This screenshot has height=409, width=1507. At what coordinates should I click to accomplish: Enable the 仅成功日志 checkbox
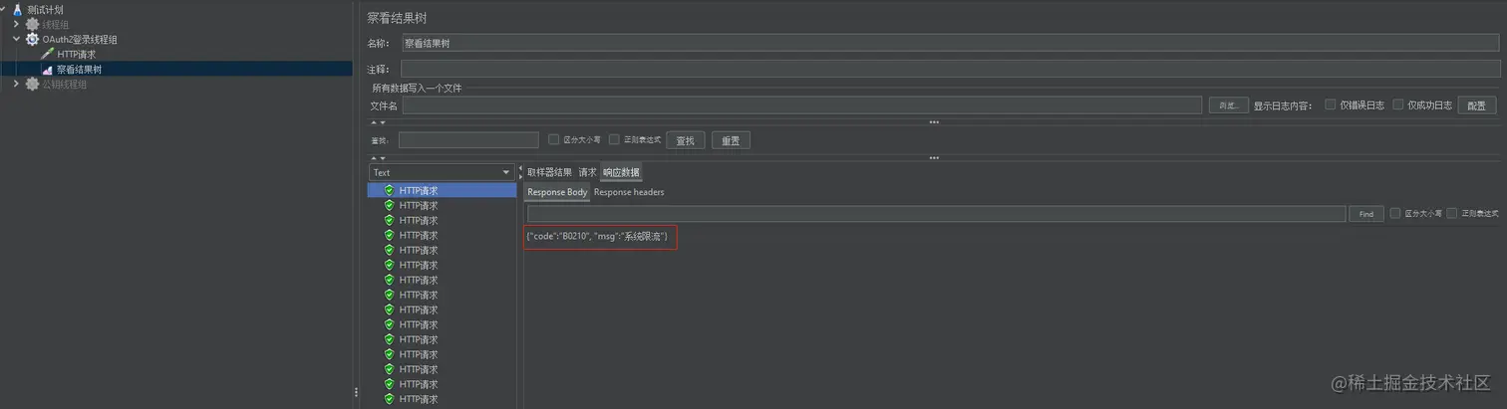1398,104
